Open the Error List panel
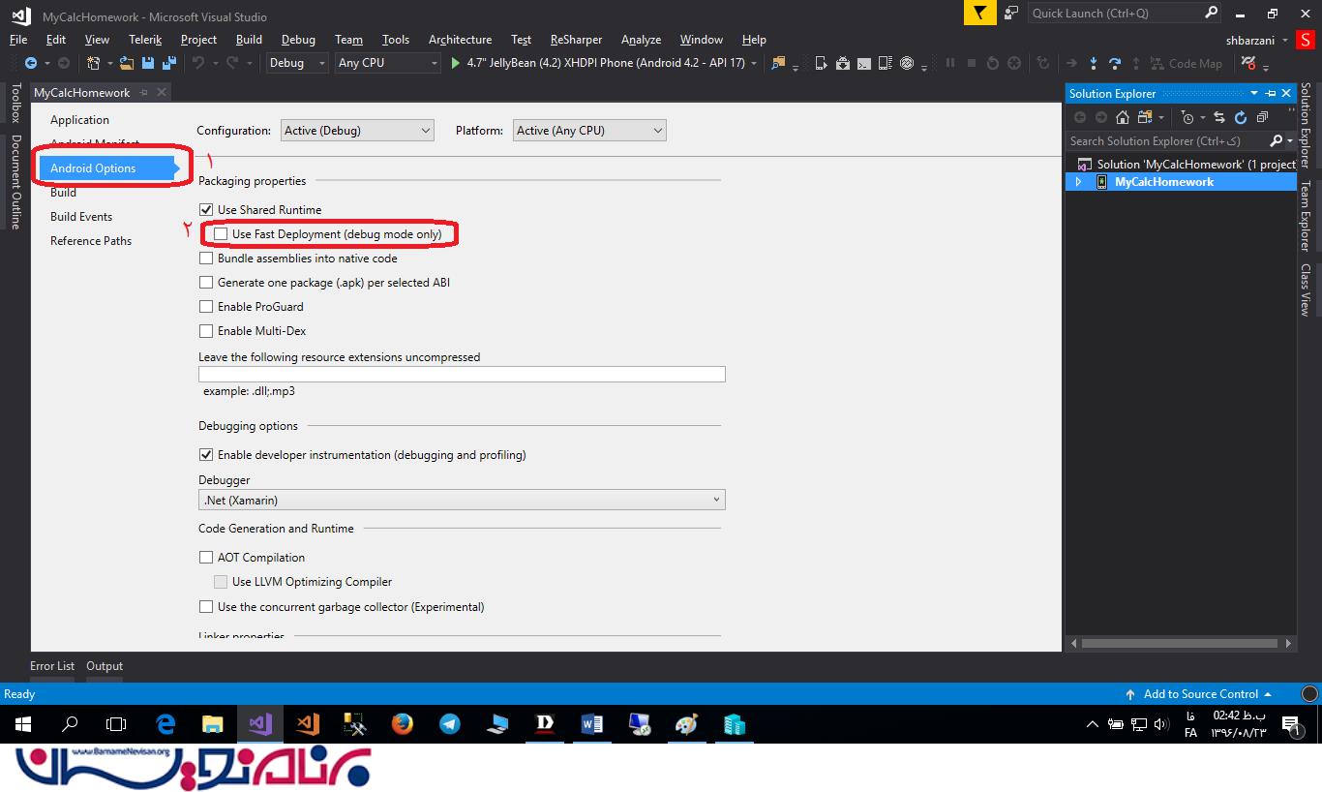The image size is (1322, 792). click(x=52, y=666)
